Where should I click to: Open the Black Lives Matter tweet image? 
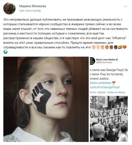click(109, 76)
